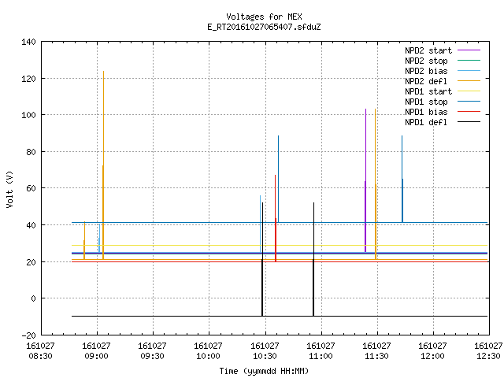This screenshot has width=504, height=378.
Task: Click purple line sample beside NPD2 start
Action: 469,50
